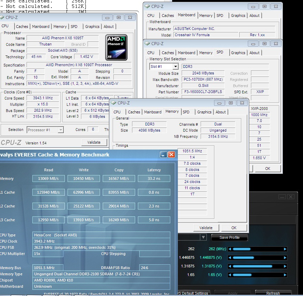Open the Processor #1 selection dropdown
This screenshot has width=303, height=296.
61,130
